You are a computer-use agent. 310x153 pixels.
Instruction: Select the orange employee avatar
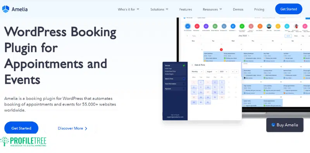click(x=260, y=26)
